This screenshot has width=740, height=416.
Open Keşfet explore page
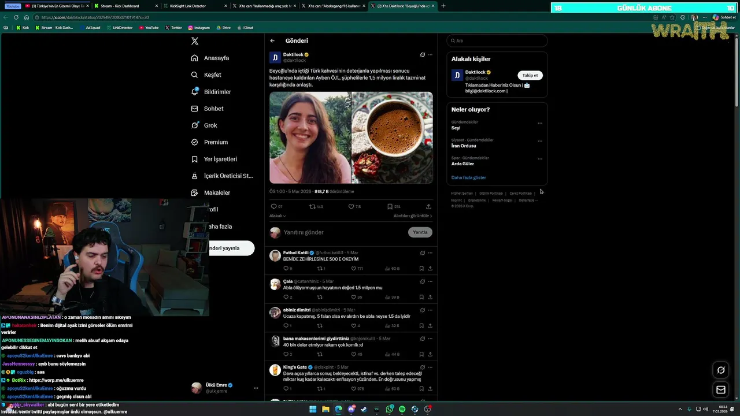coord(206,75)
